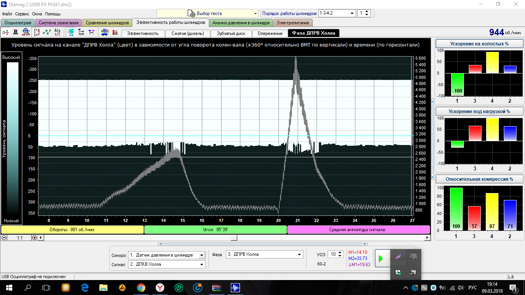This screenshot has width=525, height=295.
Task: Open the Файл menu
Action: tap(7, 13)
